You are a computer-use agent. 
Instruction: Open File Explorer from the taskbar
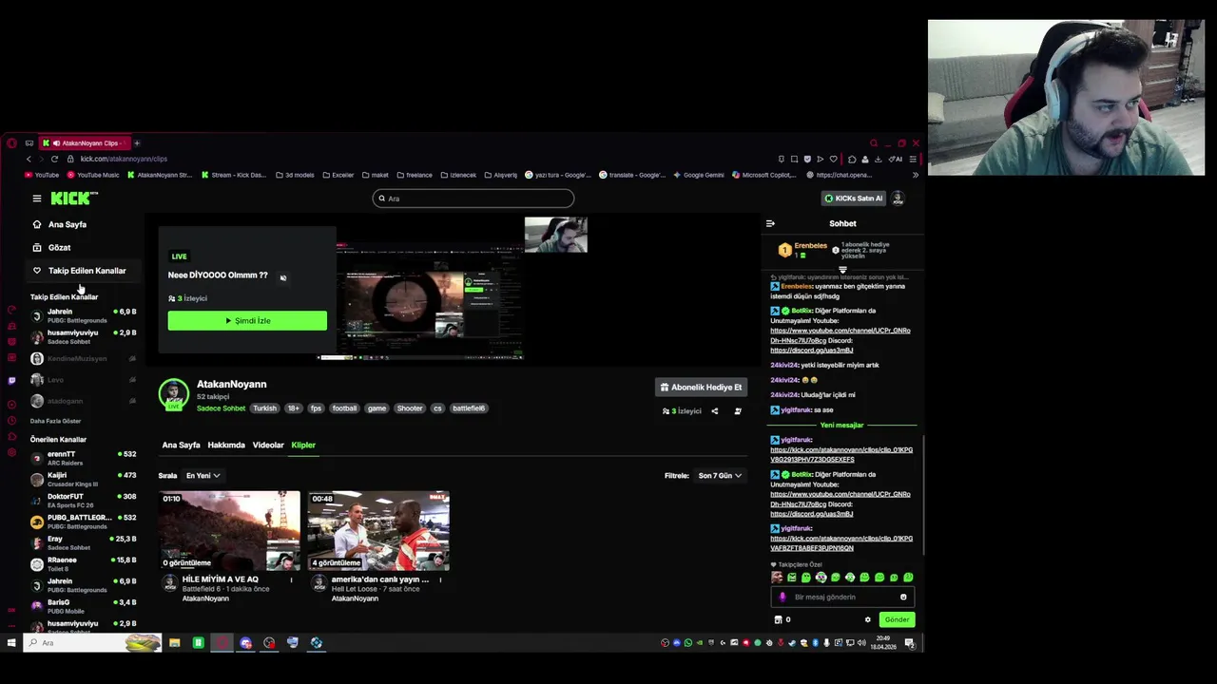tap(175, 643)
